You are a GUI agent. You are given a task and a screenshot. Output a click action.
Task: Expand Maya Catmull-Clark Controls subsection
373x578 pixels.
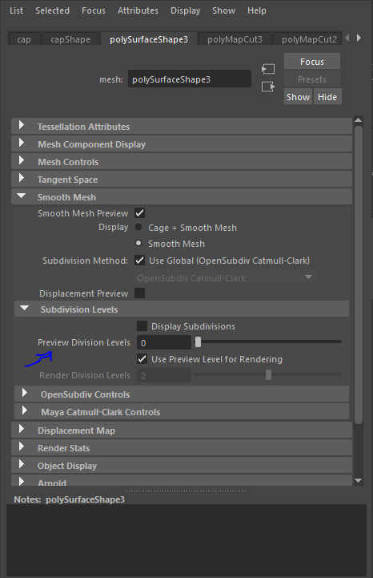pyautogui.click(x=182, y=412)
